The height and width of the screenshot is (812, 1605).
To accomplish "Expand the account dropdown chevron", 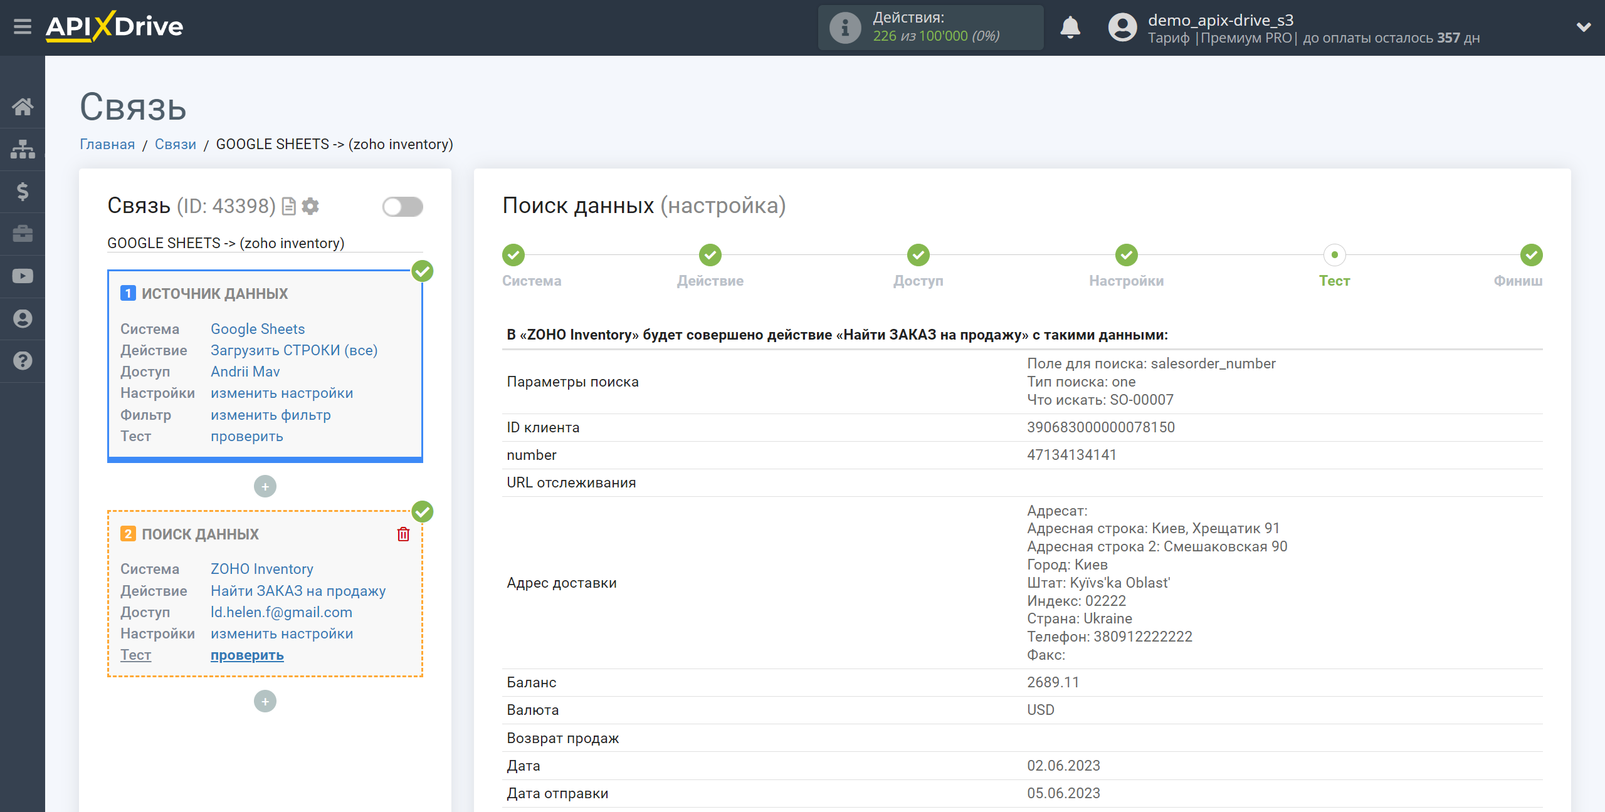I will 1584,27.
